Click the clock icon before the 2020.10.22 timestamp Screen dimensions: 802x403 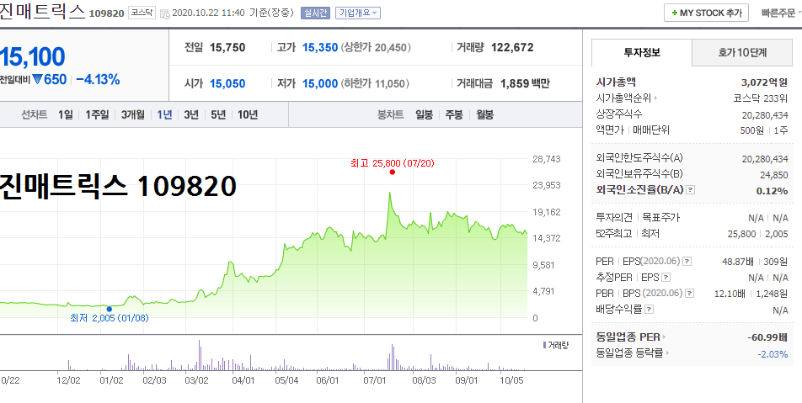[x=165, y=13]
